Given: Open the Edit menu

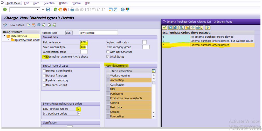Looking at the screenshot, I should click(x=26, y=3).
